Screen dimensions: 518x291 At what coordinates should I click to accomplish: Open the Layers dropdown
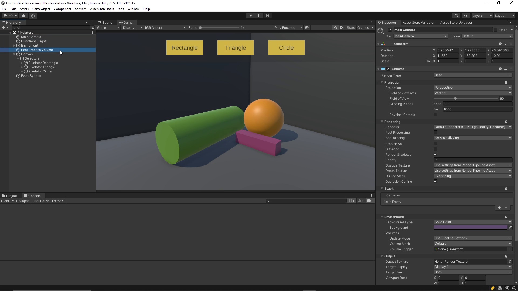[x=482, y=16]
